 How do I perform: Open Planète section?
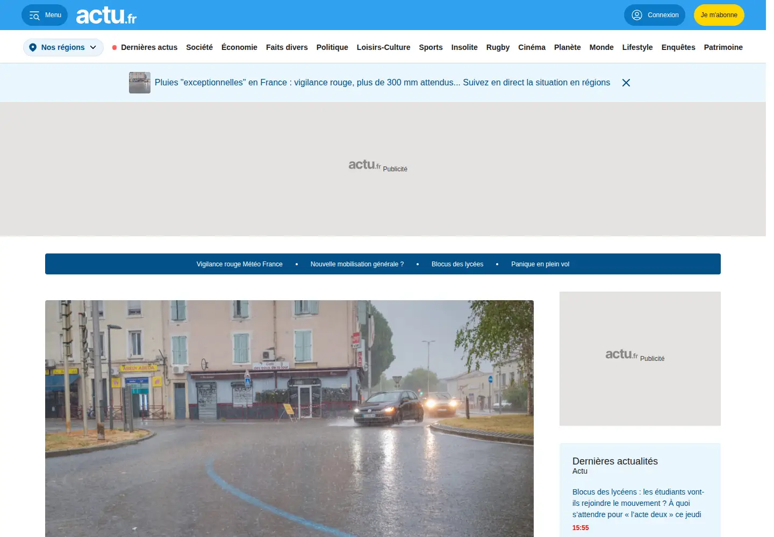click(x=568, y=47)
